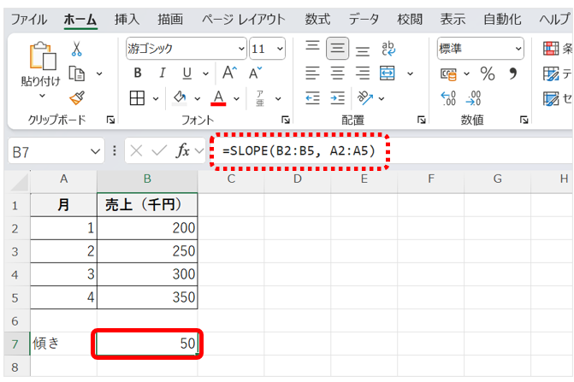Align text to bottom

pyautogui.click(x=363, y=50)
